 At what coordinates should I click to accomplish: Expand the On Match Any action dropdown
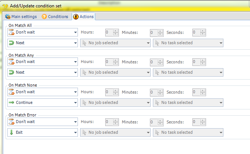click(75, 73)
